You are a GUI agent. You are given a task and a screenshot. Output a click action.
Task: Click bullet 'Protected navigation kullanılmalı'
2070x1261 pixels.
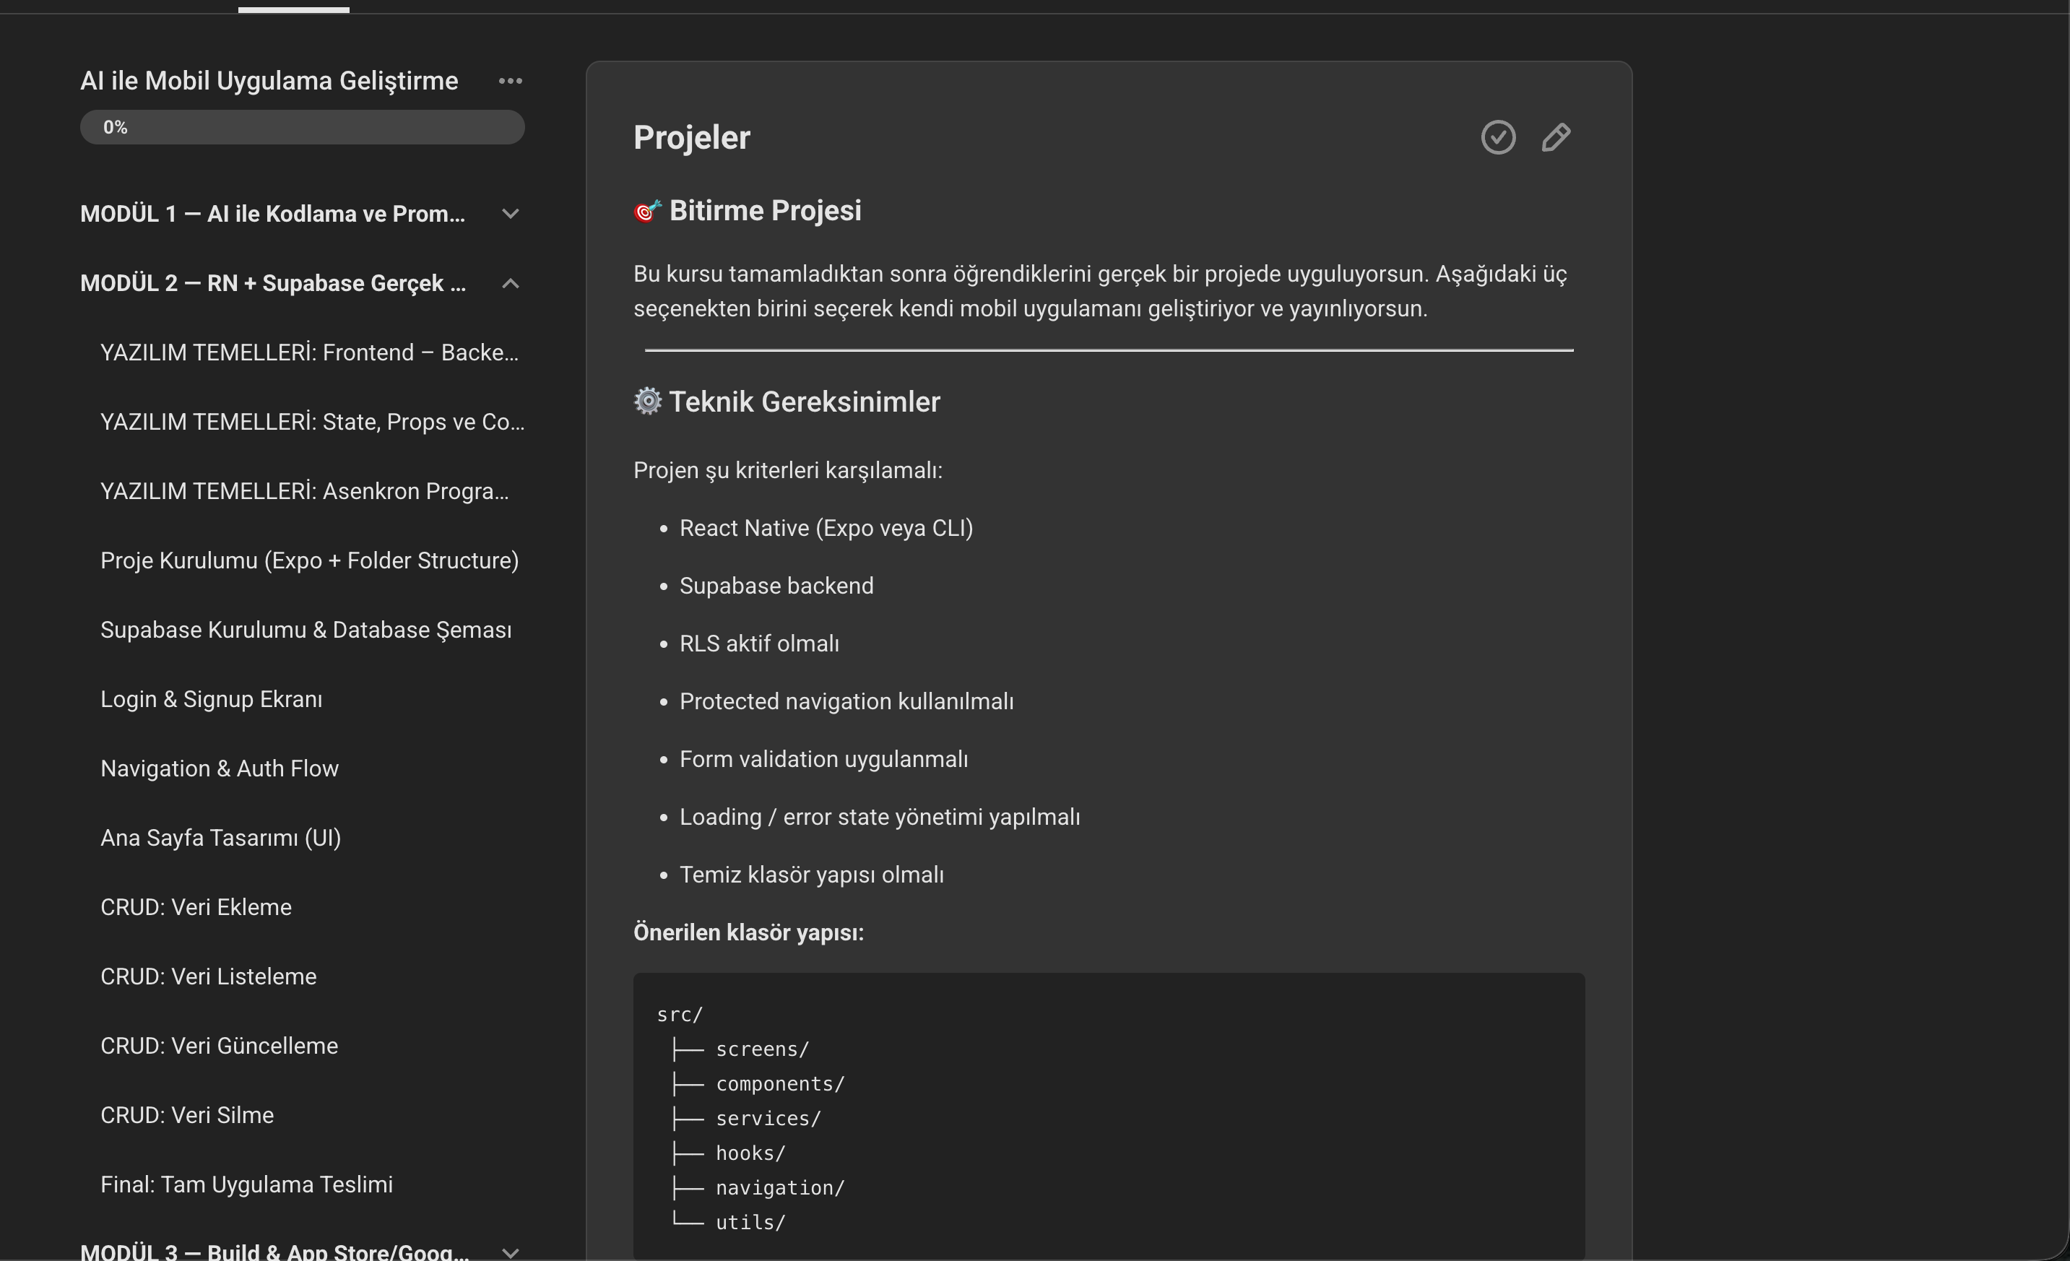pos(846,701)
